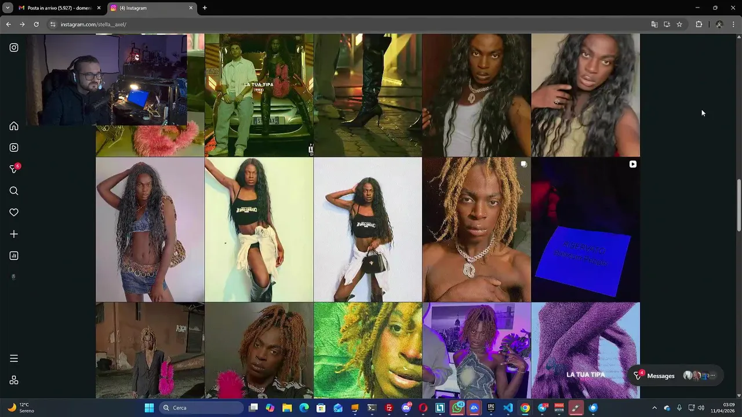The width and height of the screenshot is (742, 417).
Task: Open WhatsApp from the taskbar
Action: [457, 408]
